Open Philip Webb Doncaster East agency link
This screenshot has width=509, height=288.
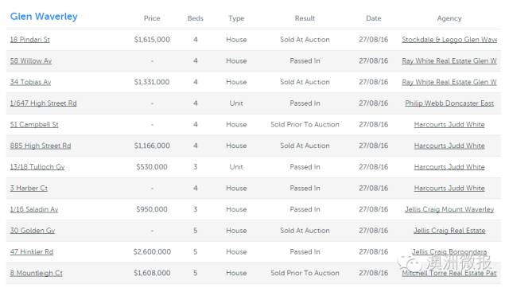[449, 103]
